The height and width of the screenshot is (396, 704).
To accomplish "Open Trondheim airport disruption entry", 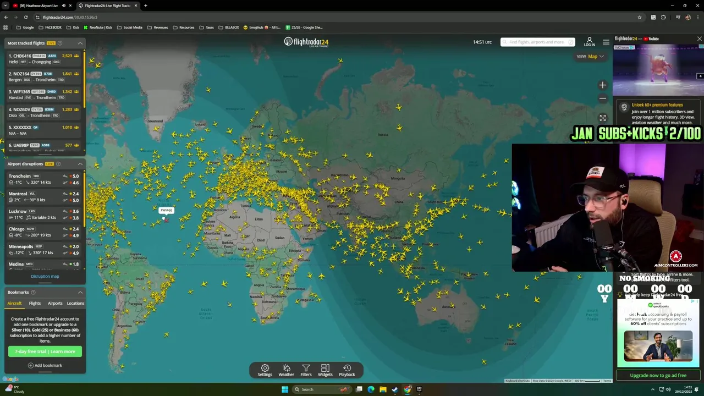I will (43, 179).
